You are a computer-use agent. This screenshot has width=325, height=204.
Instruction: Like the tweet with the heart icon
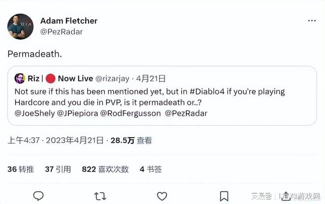(x=162, y=196)
